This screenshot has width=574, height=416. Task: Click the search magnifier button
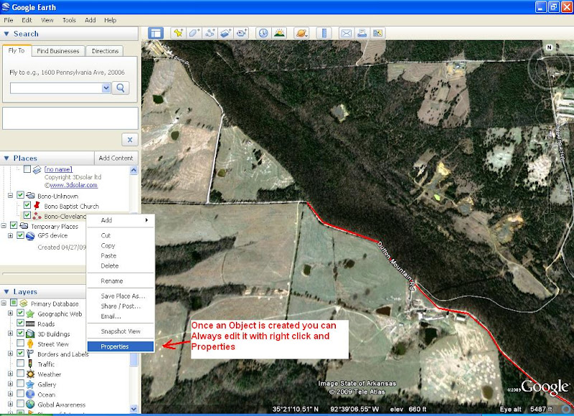click(x=121, y=88)
